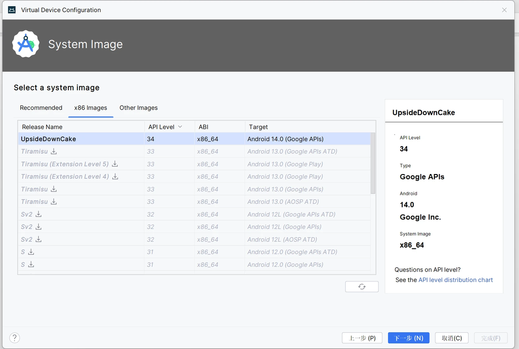Download Sv2 Android 12L AOSP ATD image
This screenshot has height=349, width=519.
click(x=39, y=239)
